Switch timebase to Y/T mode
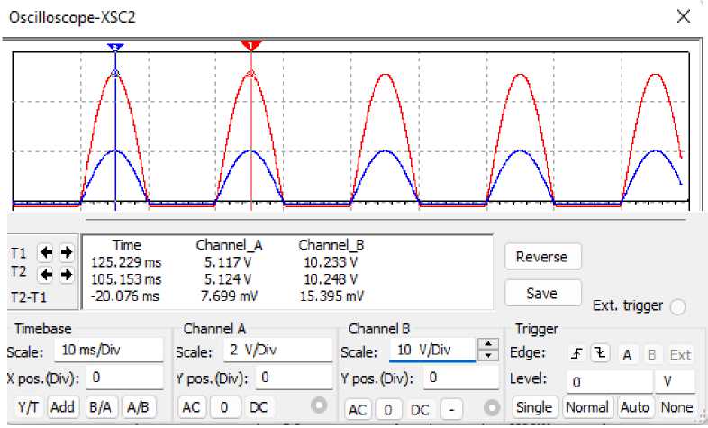This screenshot has width=708, height=428. (28, 407)
